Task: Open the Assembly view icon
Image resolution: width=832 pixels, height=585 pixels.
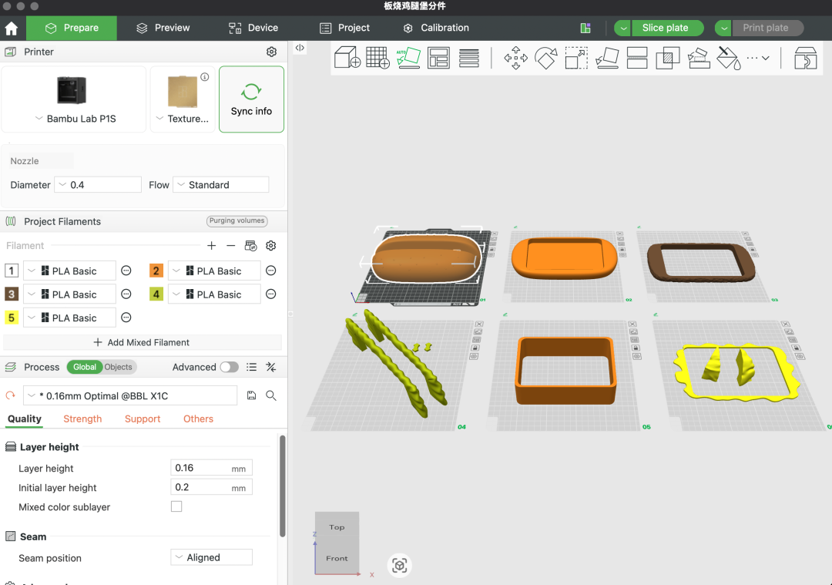Action: click(x=806, y=58)
